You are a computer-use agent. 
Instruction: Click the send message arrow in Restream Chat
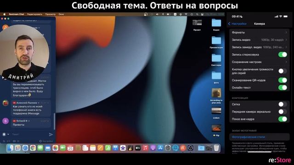point(51,134)
